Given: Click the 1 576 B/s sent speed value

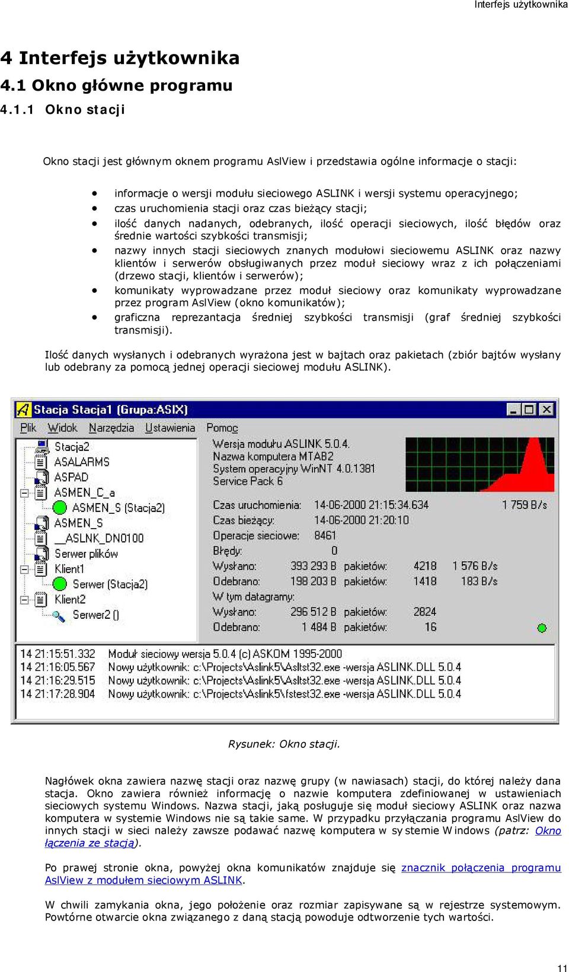Looking at the screenshot, I should [475, 566].
